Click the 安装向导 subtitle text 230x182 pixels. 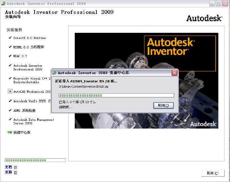pyautogui.click(x=13, y=17)
